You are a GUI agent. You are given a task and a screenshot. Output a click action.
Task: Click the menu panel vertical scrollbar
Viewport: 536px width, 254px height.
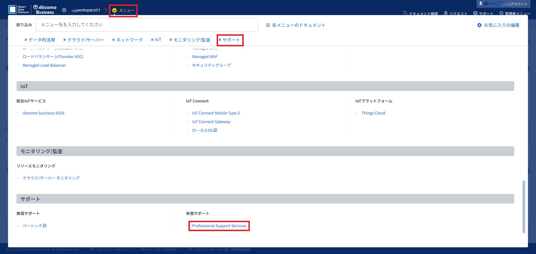tap(523, 207)
